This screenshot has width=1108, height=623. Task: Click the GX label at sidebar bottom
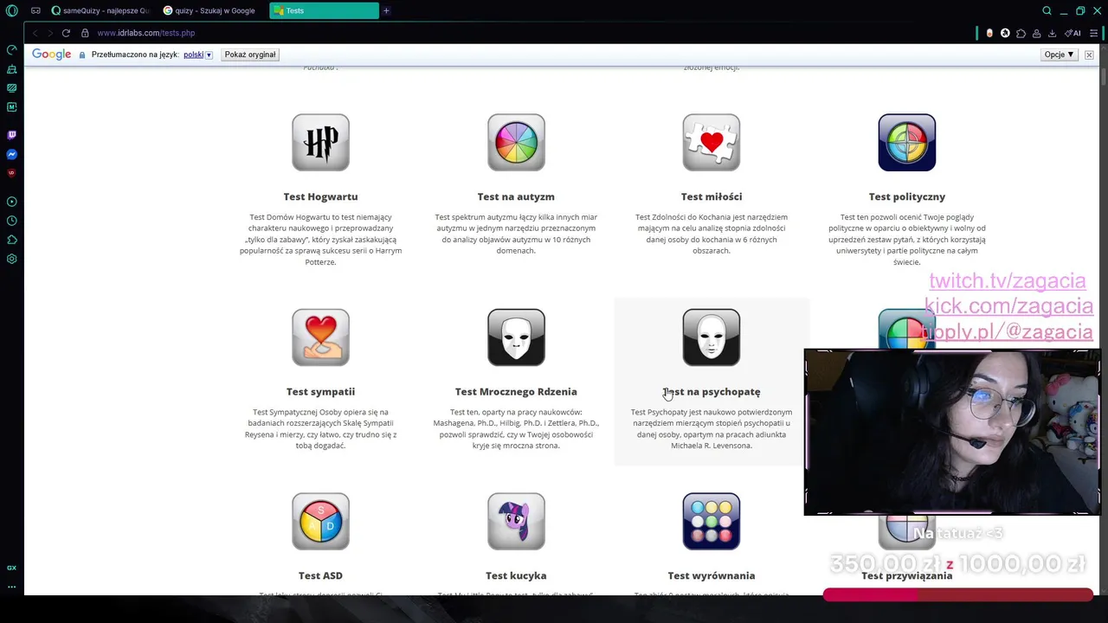pyautogui.click(x=11, y=568)
